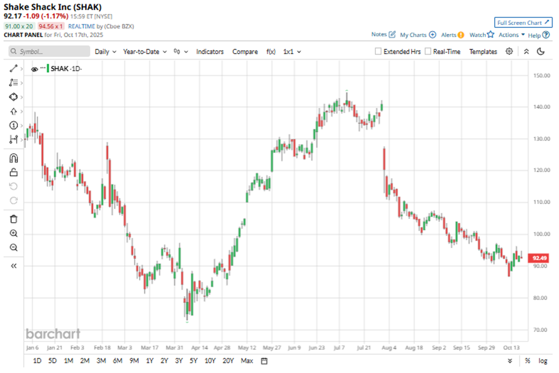The width and height of the screenshot is (559, 373).
Task: Open Indicators menu
Action: [209, 52]
